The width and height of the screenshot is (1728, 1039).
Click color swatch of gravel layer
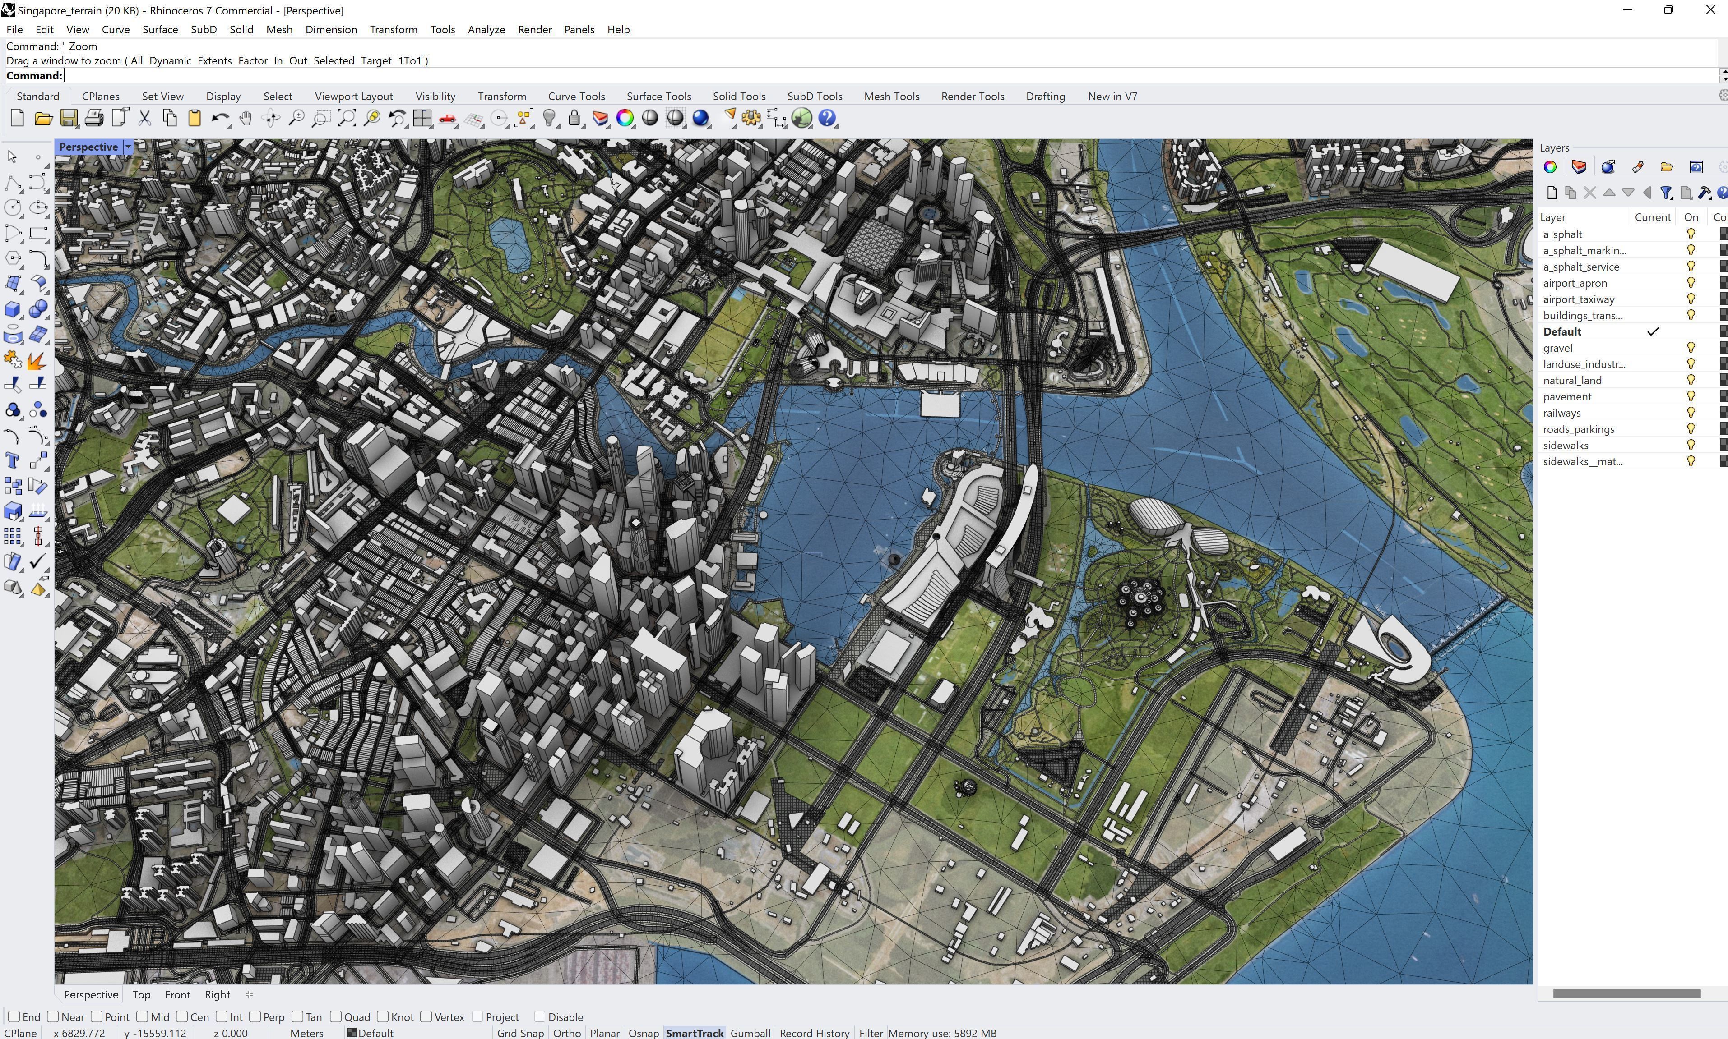1723,348
